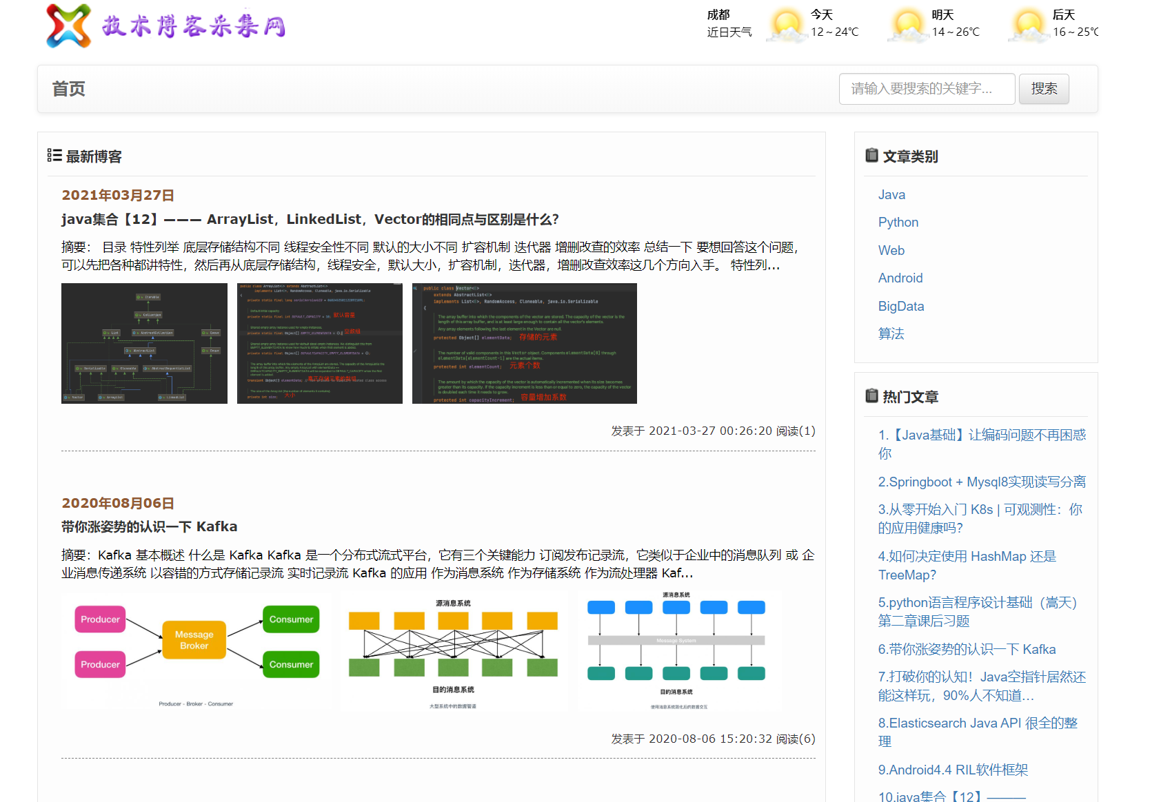
Task: Open the orange-green message system diagram
Action: (453, 650)
